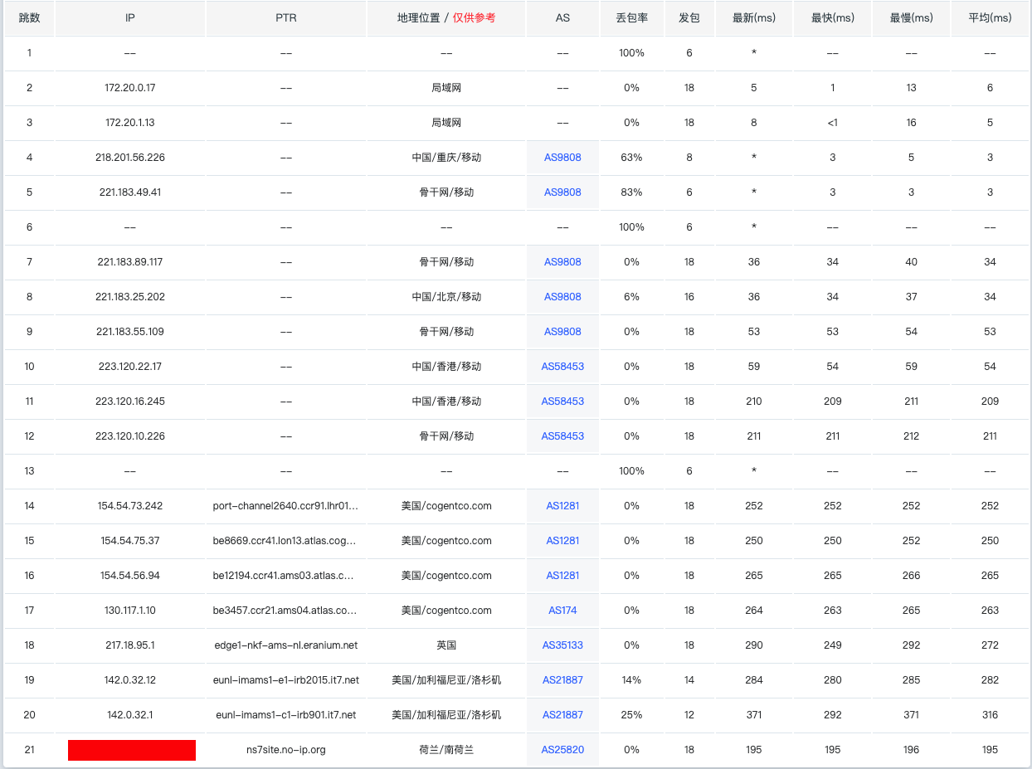Open AS1281 link for 154.54.73.242

(x=562, y=506)
